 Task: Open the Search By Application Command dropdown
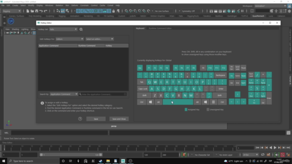[64, 94]
